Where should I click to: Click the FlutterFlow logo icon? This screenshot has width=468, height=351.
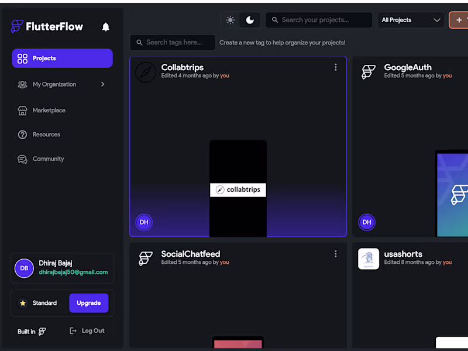[18, 26]
